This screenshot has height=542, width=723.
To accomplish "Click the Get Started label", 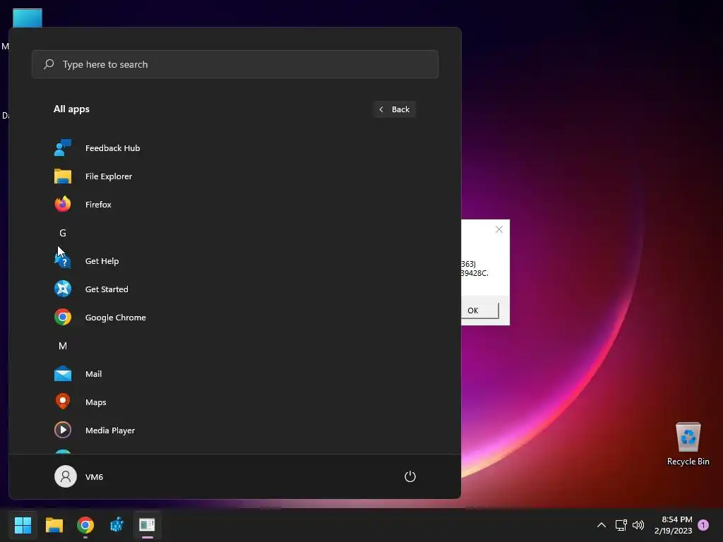I will 107,289.
